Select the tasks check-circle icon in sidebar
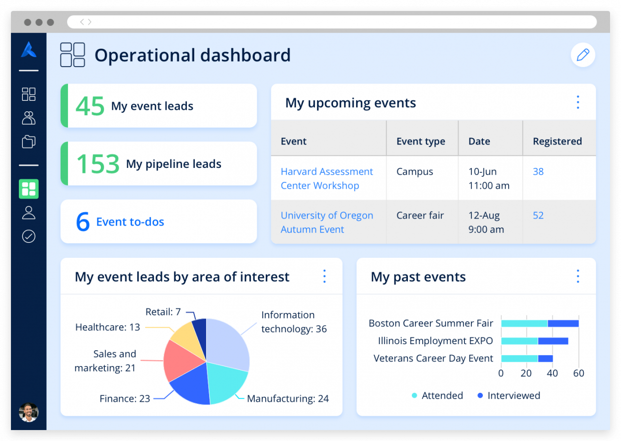Screen dimensions: 621x441 [28, 236]
